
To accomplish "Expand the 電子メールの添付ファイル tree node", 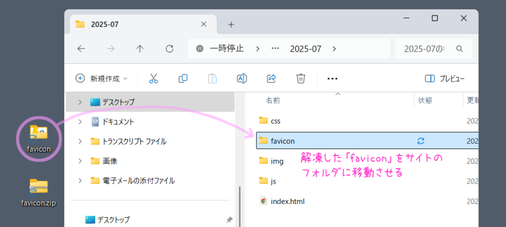I will [x=80, y=181].
